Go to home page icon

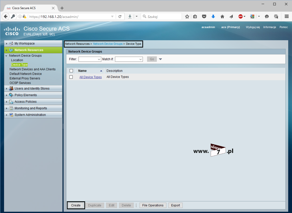[x=222, y=17]
